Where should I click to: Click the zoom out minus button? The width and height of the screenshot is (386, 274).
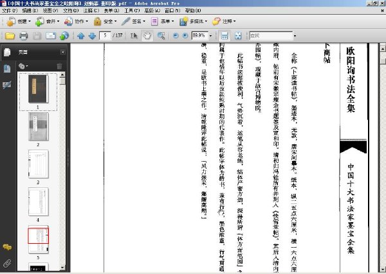pos(176,35)
